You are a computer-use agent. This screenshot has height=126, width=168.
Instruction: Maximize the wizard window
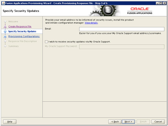tap(161, 3)
